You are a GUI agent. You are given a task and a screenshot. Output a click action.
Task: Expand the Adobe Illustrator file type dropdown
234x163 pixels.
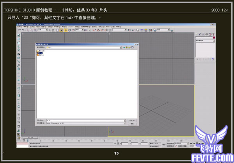click(x=125, y=123)
